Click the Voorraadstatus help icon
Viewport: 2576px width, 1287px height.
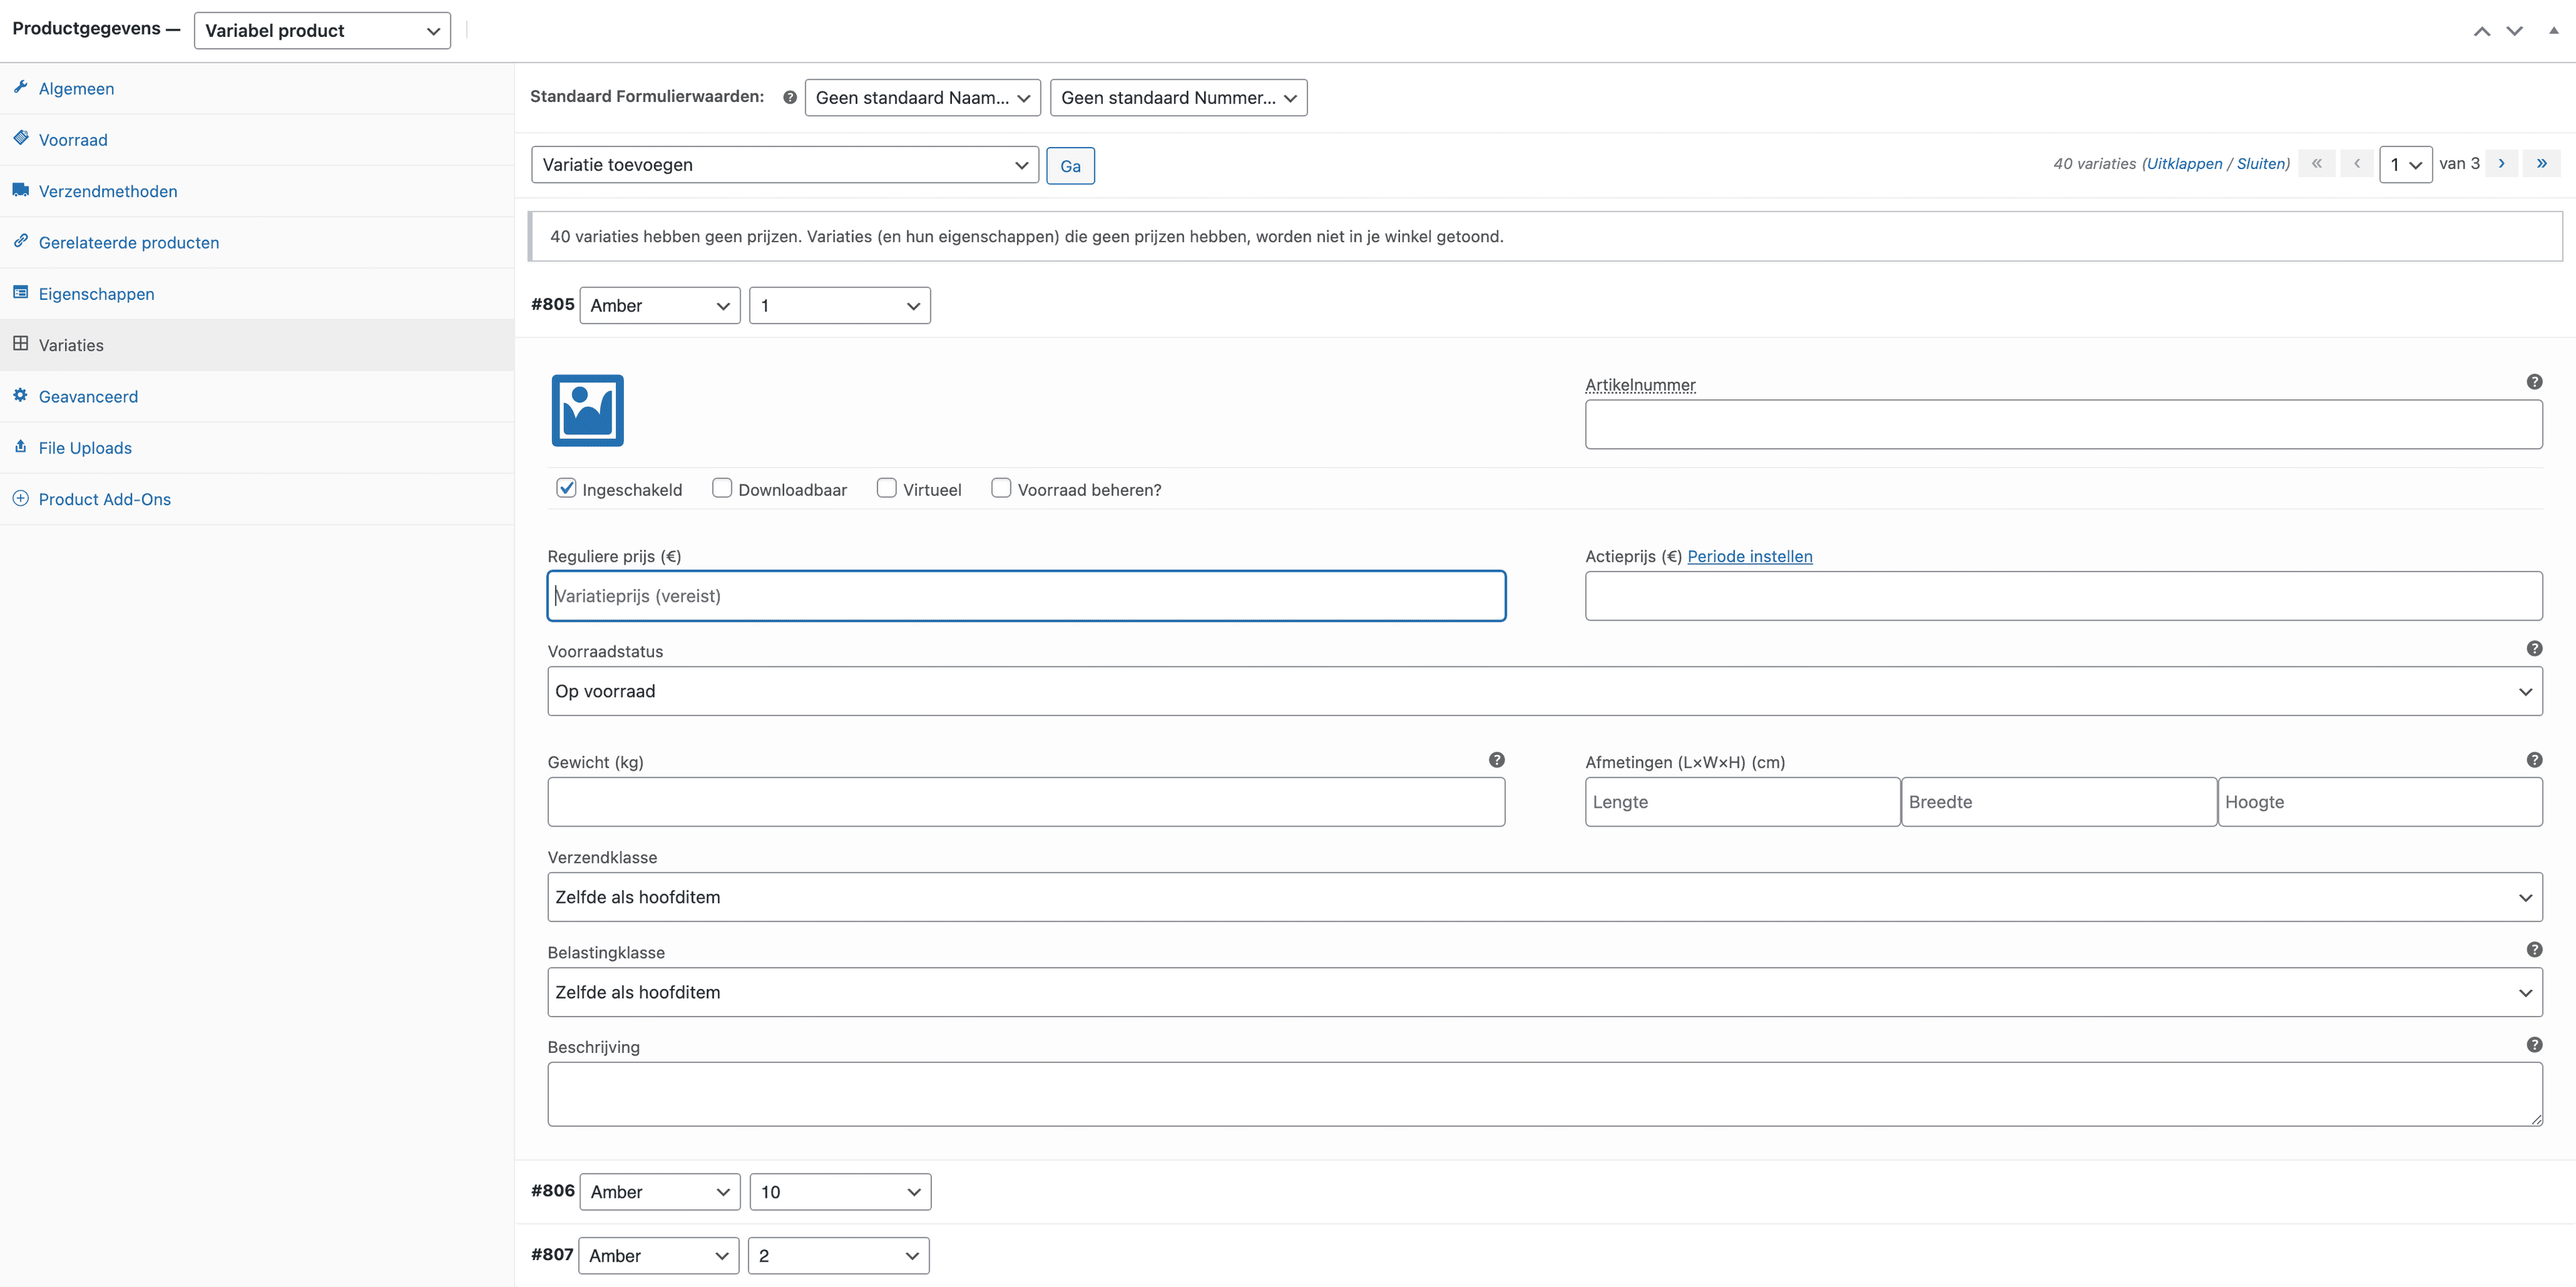(x=2533, y=648)
